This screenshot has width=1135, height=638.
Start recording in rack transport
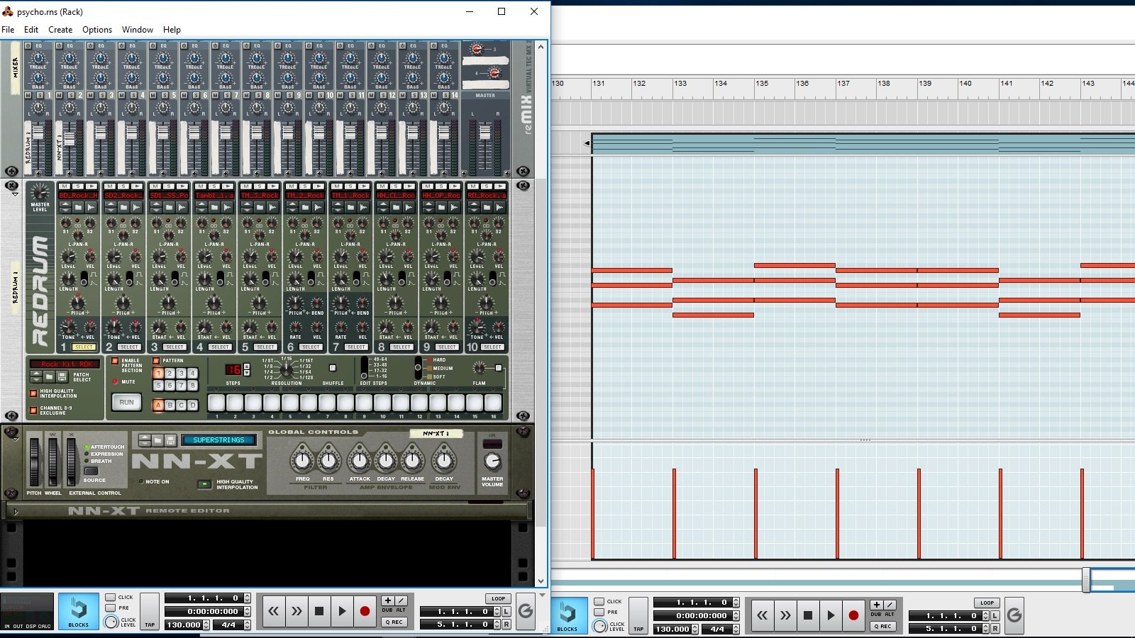(365, 611)
